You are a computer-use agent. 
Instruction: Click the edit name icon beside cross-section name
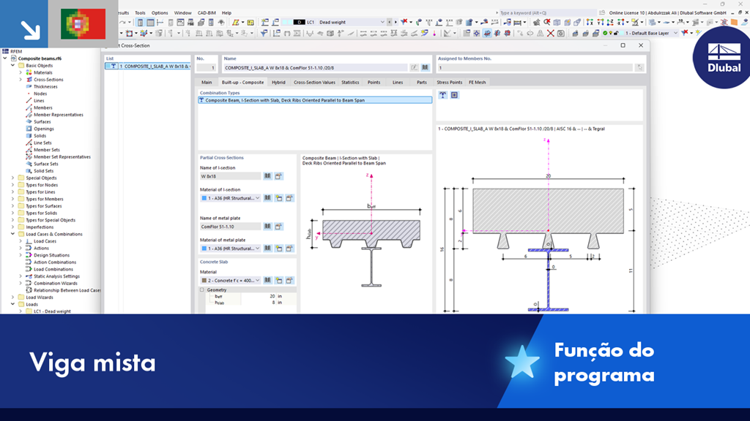415,68
